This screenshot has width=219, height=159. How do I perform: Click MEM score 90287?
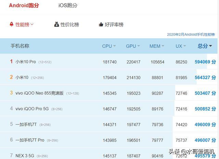point(157,93)
